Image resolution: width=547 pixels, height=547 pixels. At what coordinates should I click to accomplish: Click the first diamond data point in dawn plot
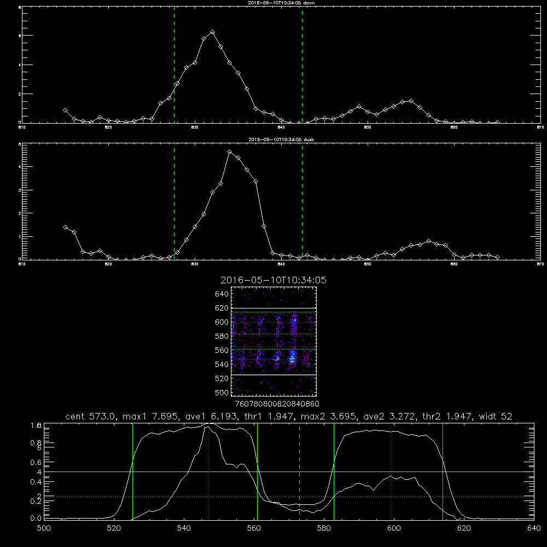click(65, 110)
